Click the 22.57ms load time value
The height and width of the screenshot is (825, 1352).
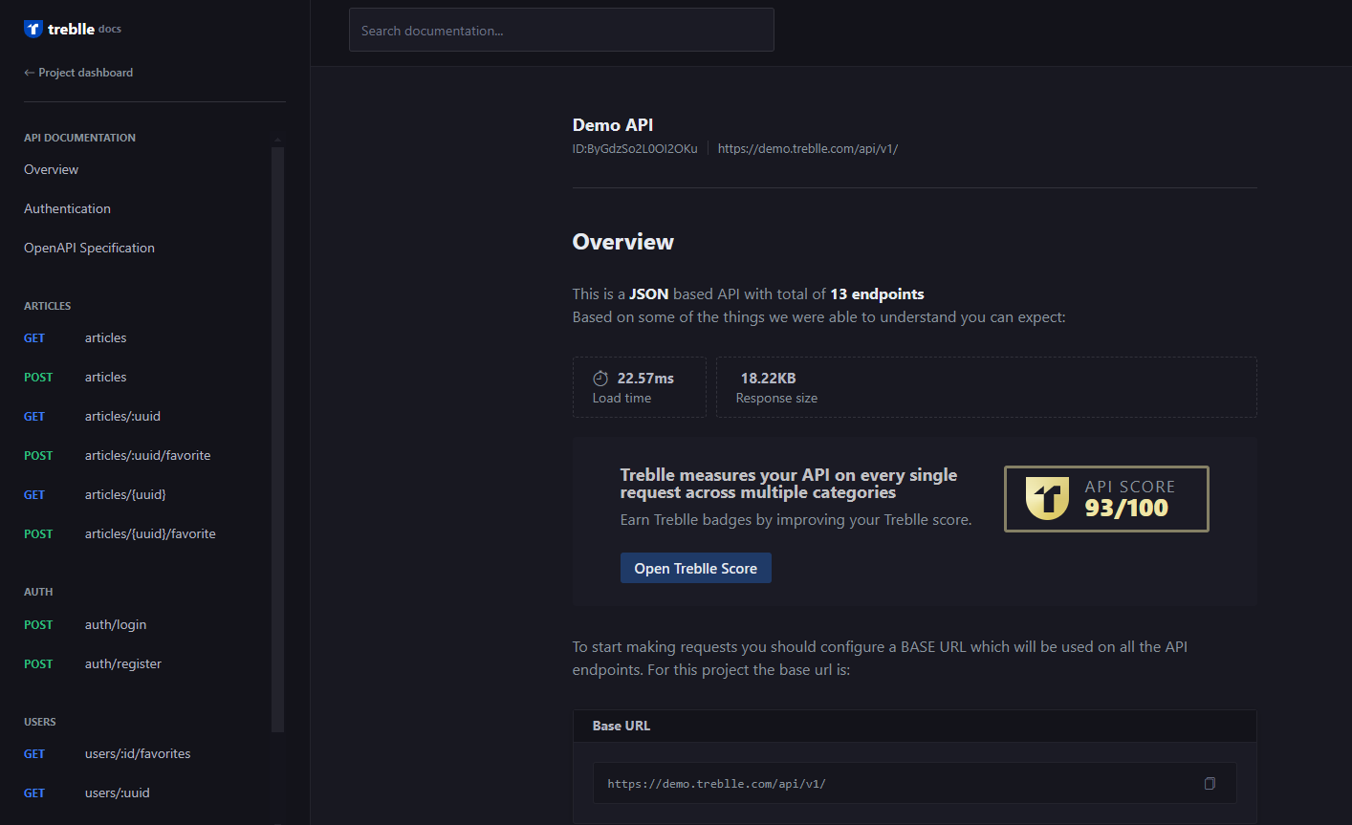pyautogui.click(x=645, y=379)
